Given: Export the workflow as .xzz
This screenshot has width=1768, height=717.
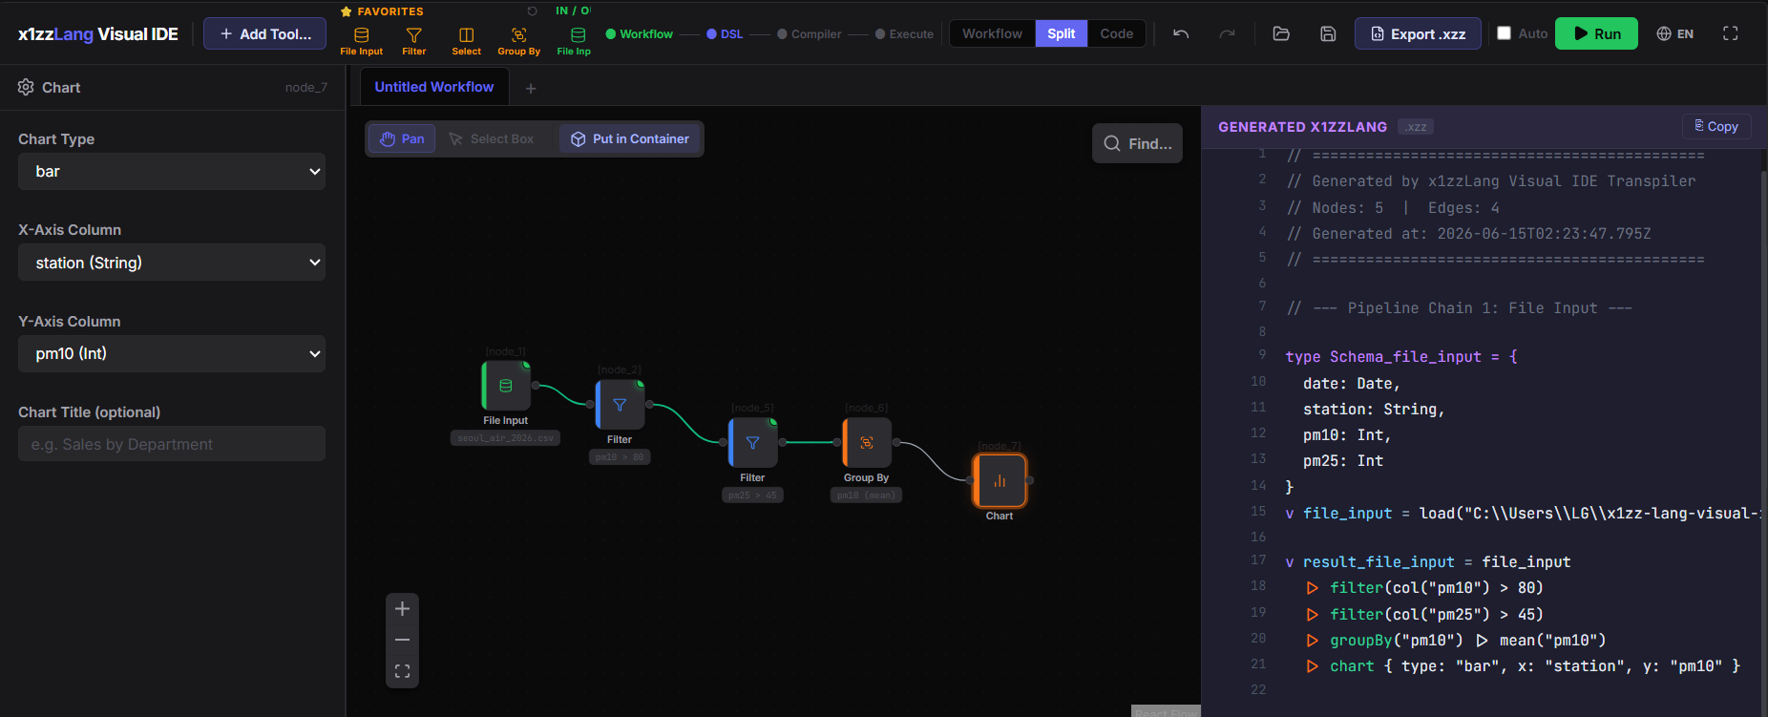Looking at the screenshot, I should (1418, 33).
